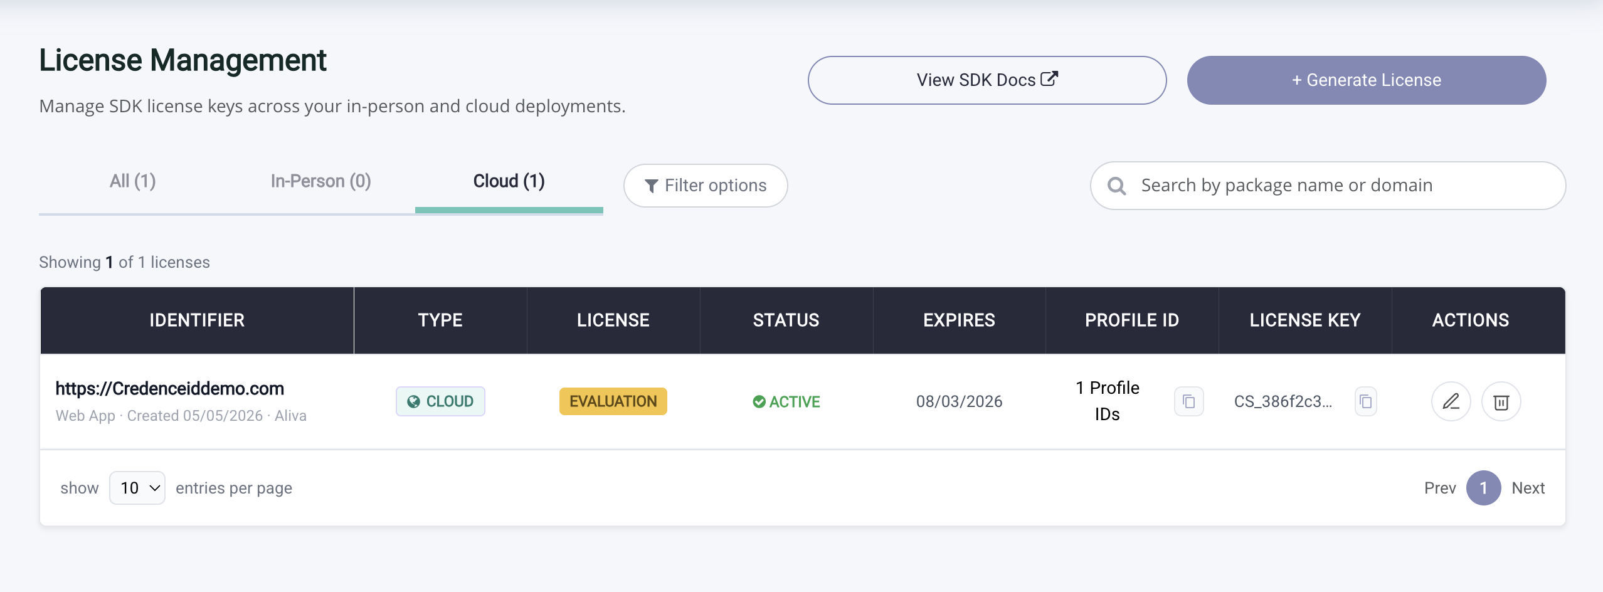Image resolution: width=1603 pixels, height=592 pixels.
Task: Focus the package name search field
Action: tap(1328, 186)
